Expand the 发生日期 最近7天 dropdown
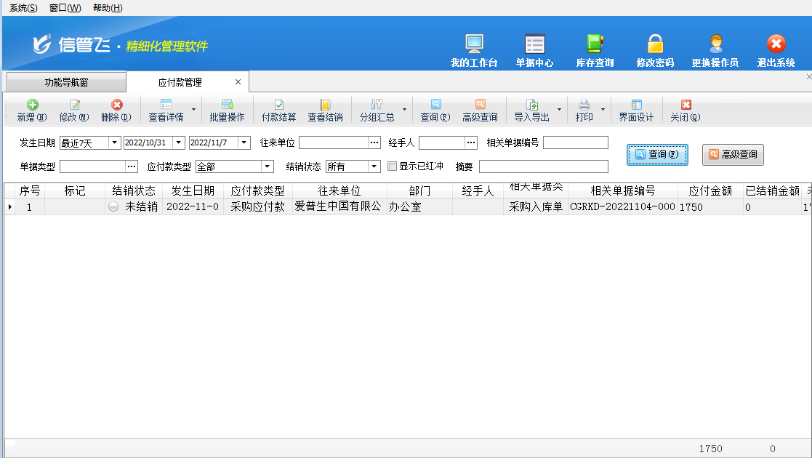 [114, 142]
